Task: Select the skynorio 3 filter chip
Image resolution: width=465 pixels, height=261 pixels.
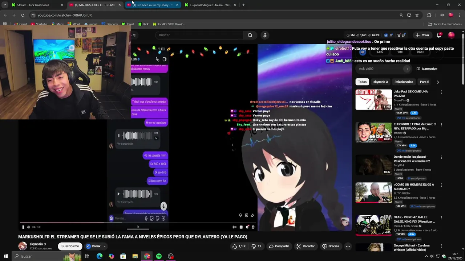Action: pyautogui.click(x=380, y=82)
